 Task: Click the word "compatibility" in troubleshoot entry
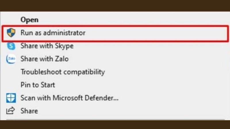pos(84,72)
